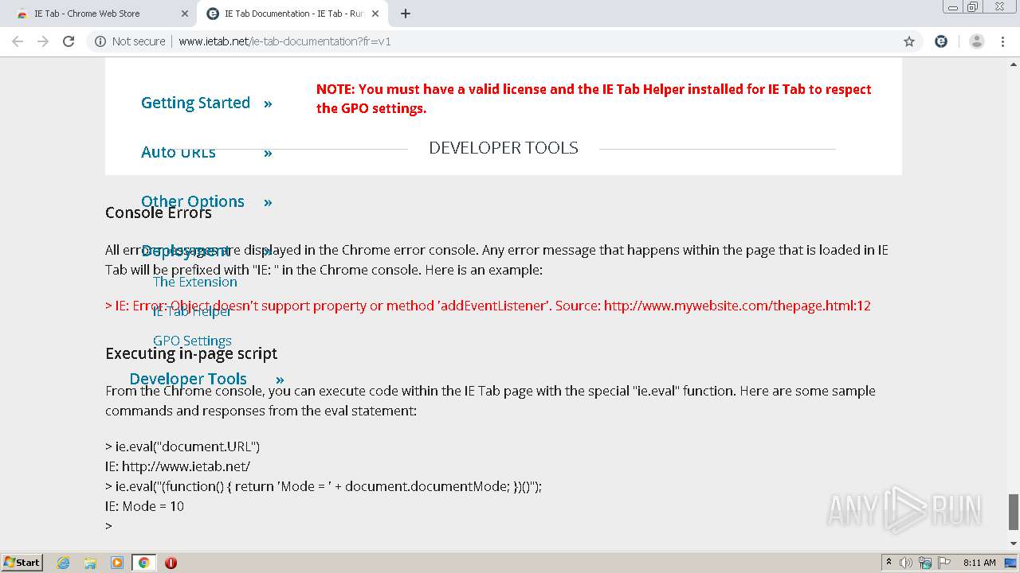This screenshot has width=1020, height=573.
Task: Click the Show Desktop taskbar icon
Action: coord(1012,563)
